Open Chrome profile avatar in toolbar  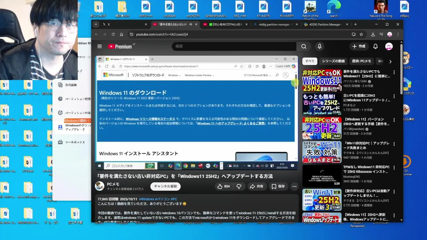tap(389, 34)
